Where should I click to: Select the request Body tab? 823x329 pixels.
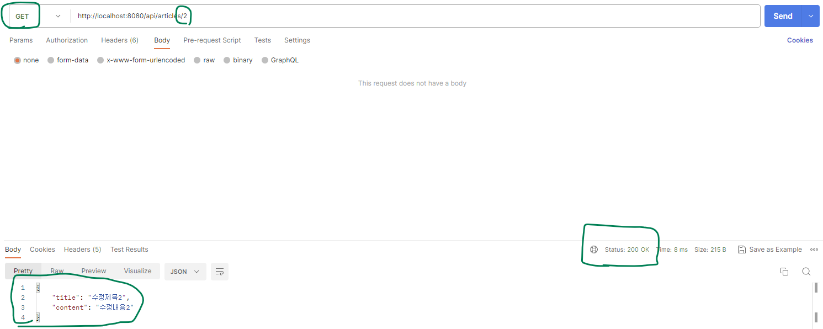coord(162,40)
